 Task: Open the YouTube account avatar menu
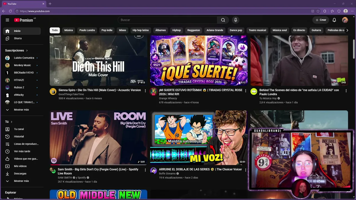[345, 20]
